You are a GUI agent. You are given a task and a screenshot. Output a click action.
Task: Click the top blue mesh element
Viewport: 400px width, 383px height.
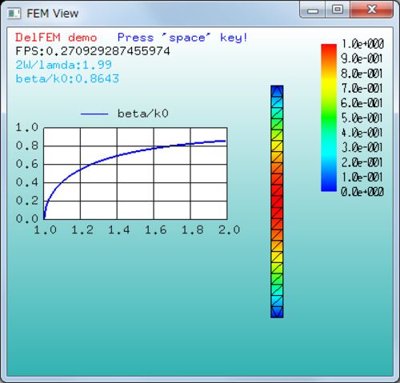click(x=277, y=91)
